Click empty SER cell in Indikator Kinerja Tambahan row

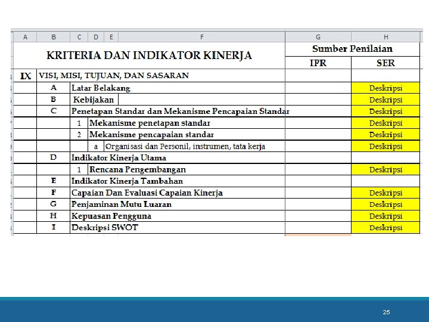[386, 181]
